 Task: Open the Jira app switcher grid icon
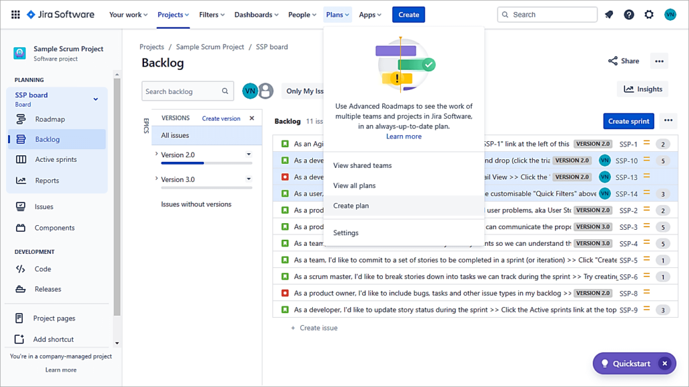pos(15,13)
